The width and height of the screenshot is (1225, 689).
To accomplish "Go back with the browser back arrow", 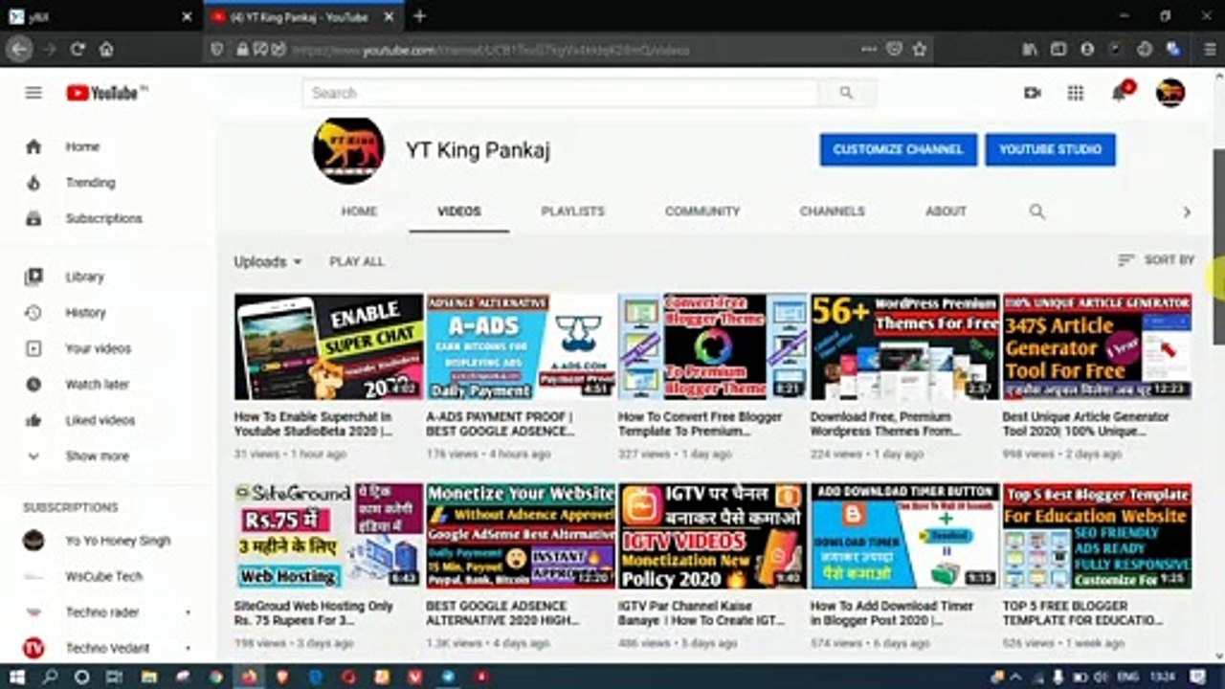I will coord(18,49).
